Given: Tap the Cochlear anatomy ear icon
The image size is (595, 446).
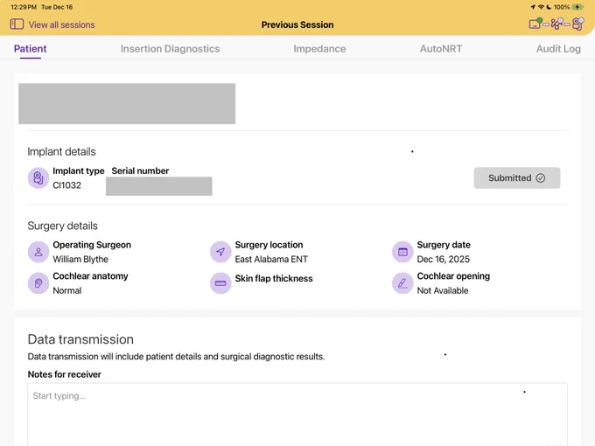Looking at the screenshot, I should (38, 283).
